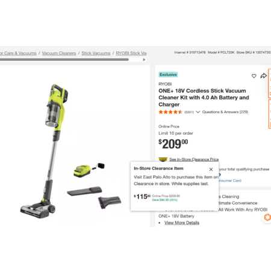Click the five-star rating display
This screenshot has height=271, width=271.
(170, 112)
